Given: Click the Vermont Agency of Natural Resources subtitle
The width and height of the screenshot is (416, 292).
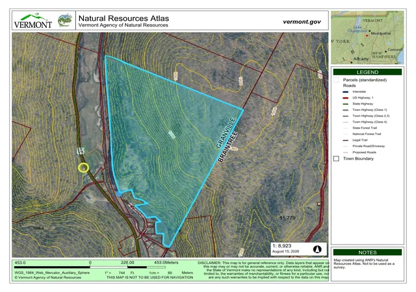Looking at the screenshot, I should click(x=123, y=25).
